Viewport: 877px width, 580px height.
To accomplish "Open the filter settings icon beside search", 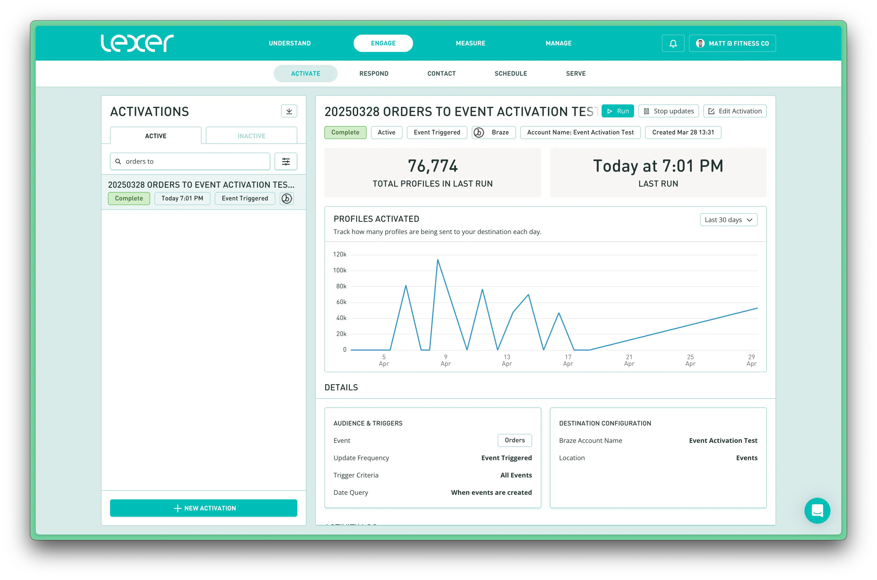I will 286,161.
